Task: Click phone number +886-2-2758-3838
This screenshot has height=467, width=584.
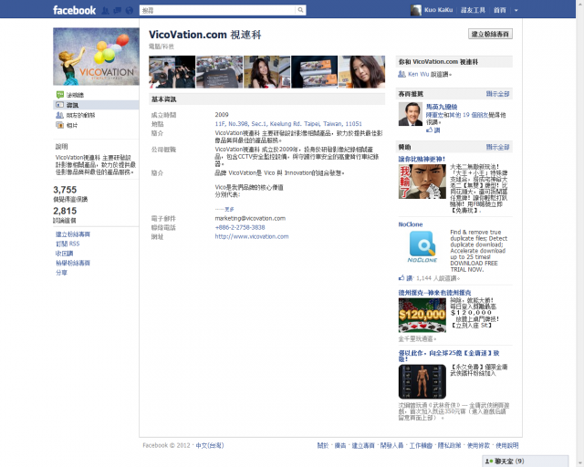Action: tap(240, 227)
